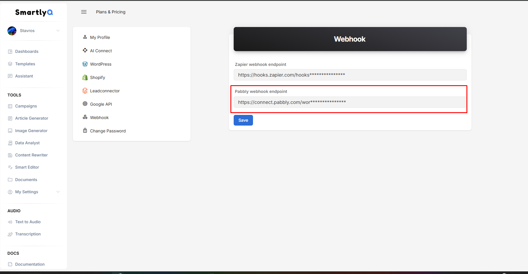Open Google API settings
Screen dimensions: 528x274
pyautogui.click(x=101, y=104)
